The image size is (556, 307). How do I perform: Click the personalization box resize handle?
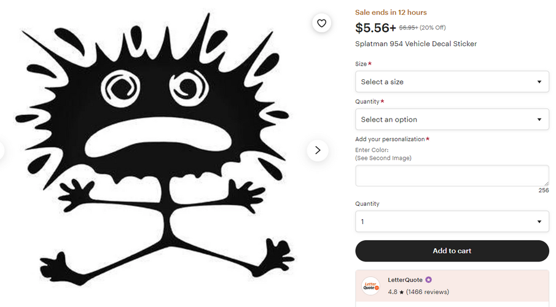[546, 183]
